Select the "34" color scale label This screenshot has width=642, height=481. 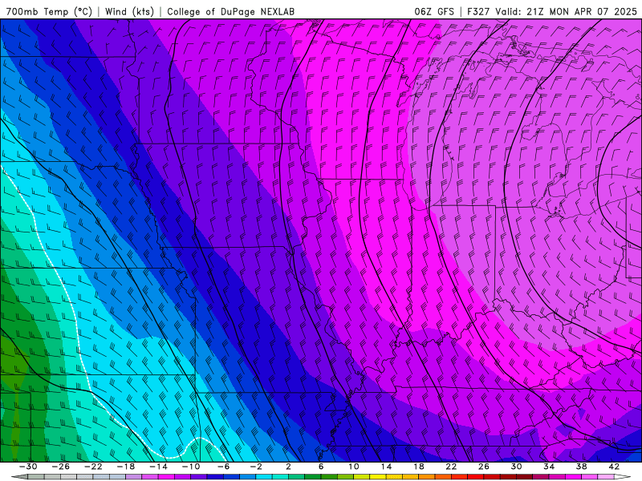coord(549,467)
